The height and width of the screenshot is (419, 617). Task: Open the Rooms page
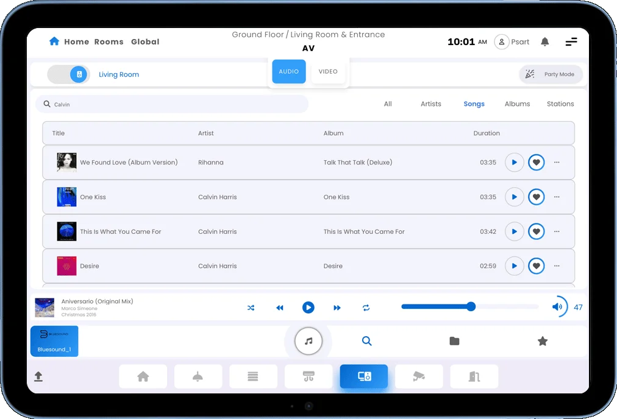pyautogui.click(x=109, y=41)
